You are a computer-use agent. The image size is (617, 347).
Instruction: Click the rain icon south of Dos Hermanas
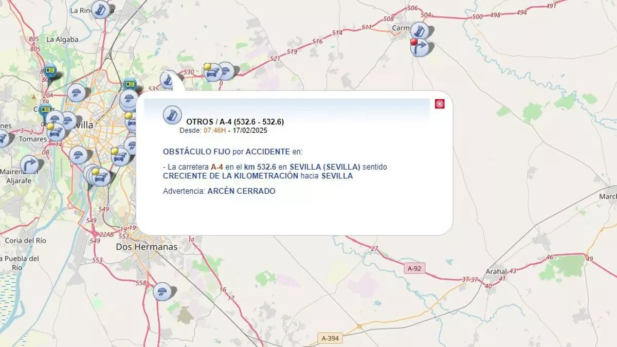click(x=162, y=291)
